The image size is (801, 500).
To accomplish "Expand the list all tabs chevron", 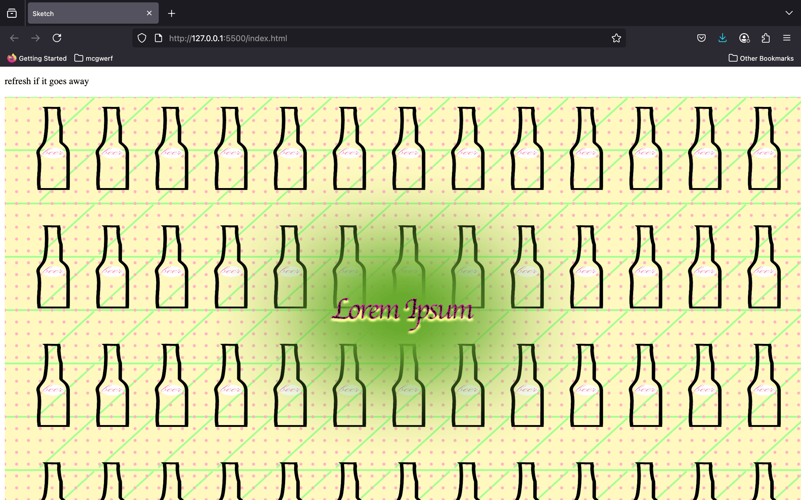I will click(789, 13).
